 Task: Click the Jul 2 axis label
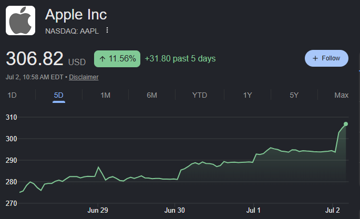click(x=333, y=210)
